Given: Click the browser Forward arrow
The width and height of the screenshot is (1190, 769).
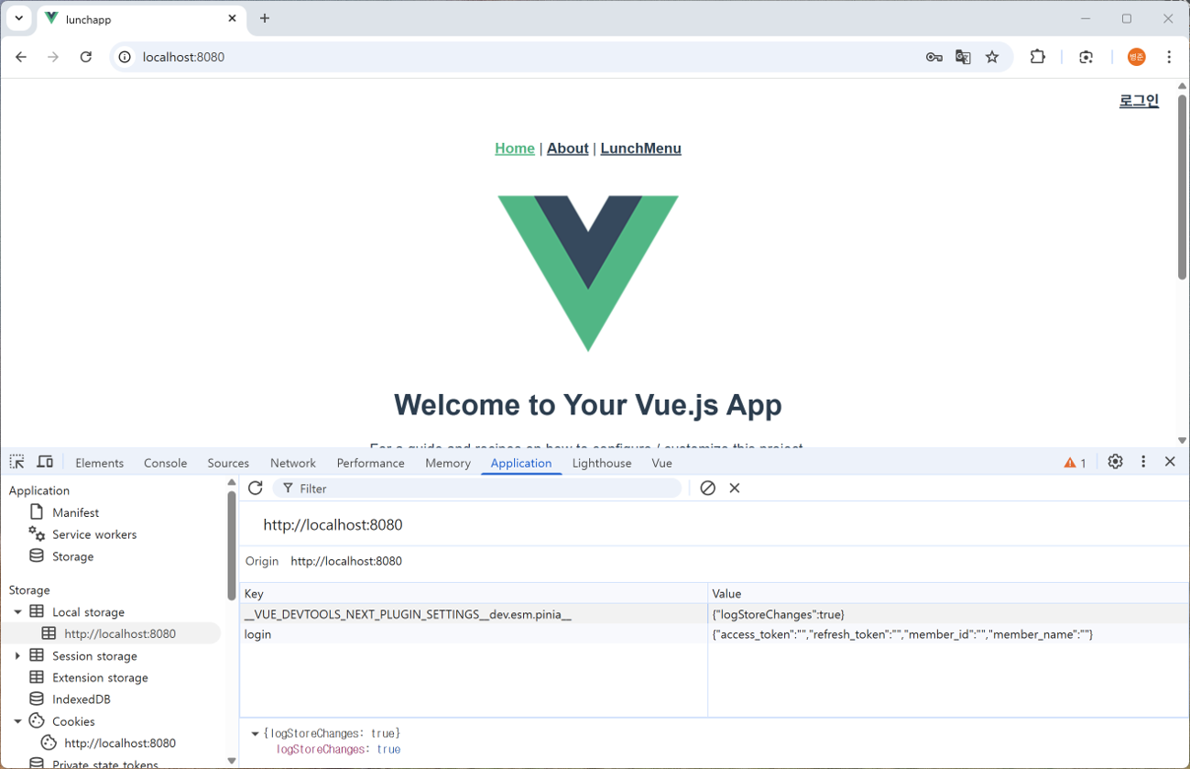Looking at the screenshot, I should coord(53,57).
